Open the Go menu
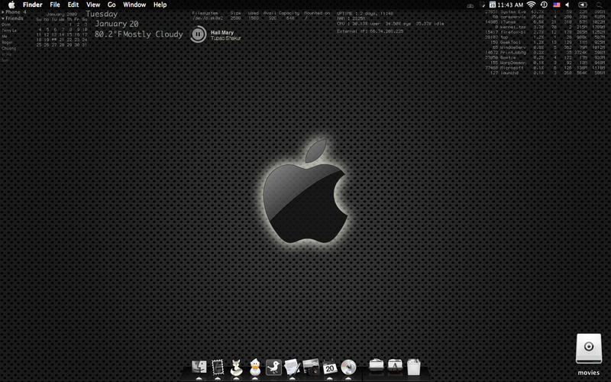The image size is (611, 382). [x=112, y=5]
